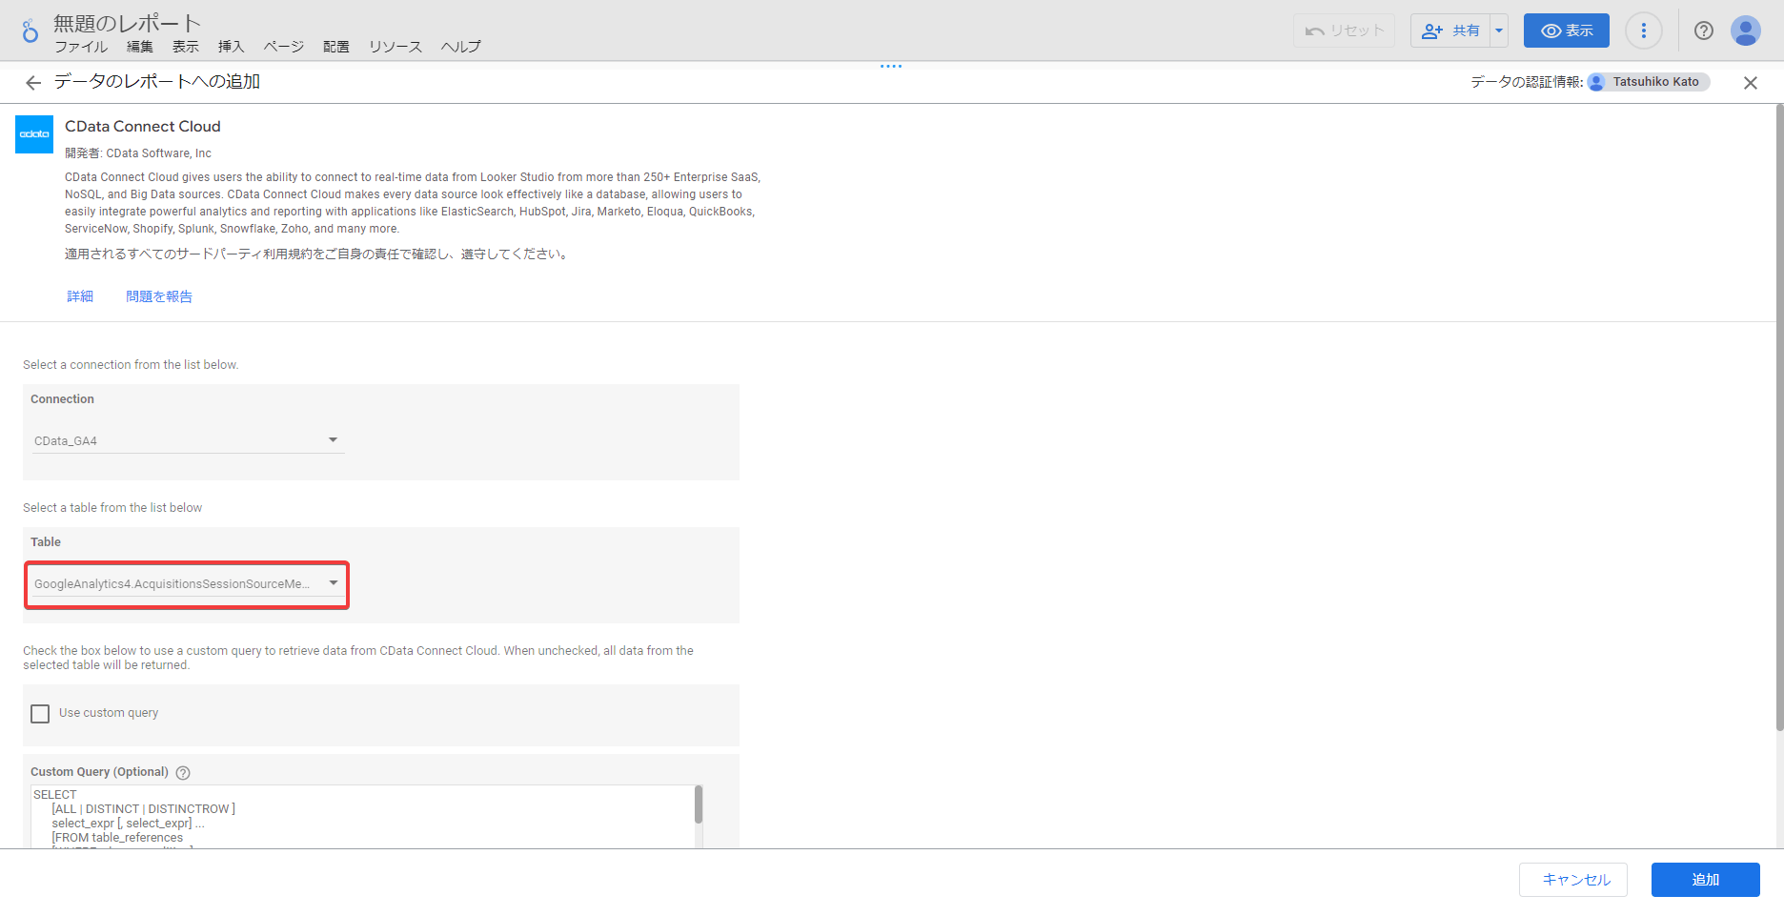Screen dimensions: 1784x916
Task: Open the 詳細 details link
Action: pyautogui.click(x=80, y=296)
